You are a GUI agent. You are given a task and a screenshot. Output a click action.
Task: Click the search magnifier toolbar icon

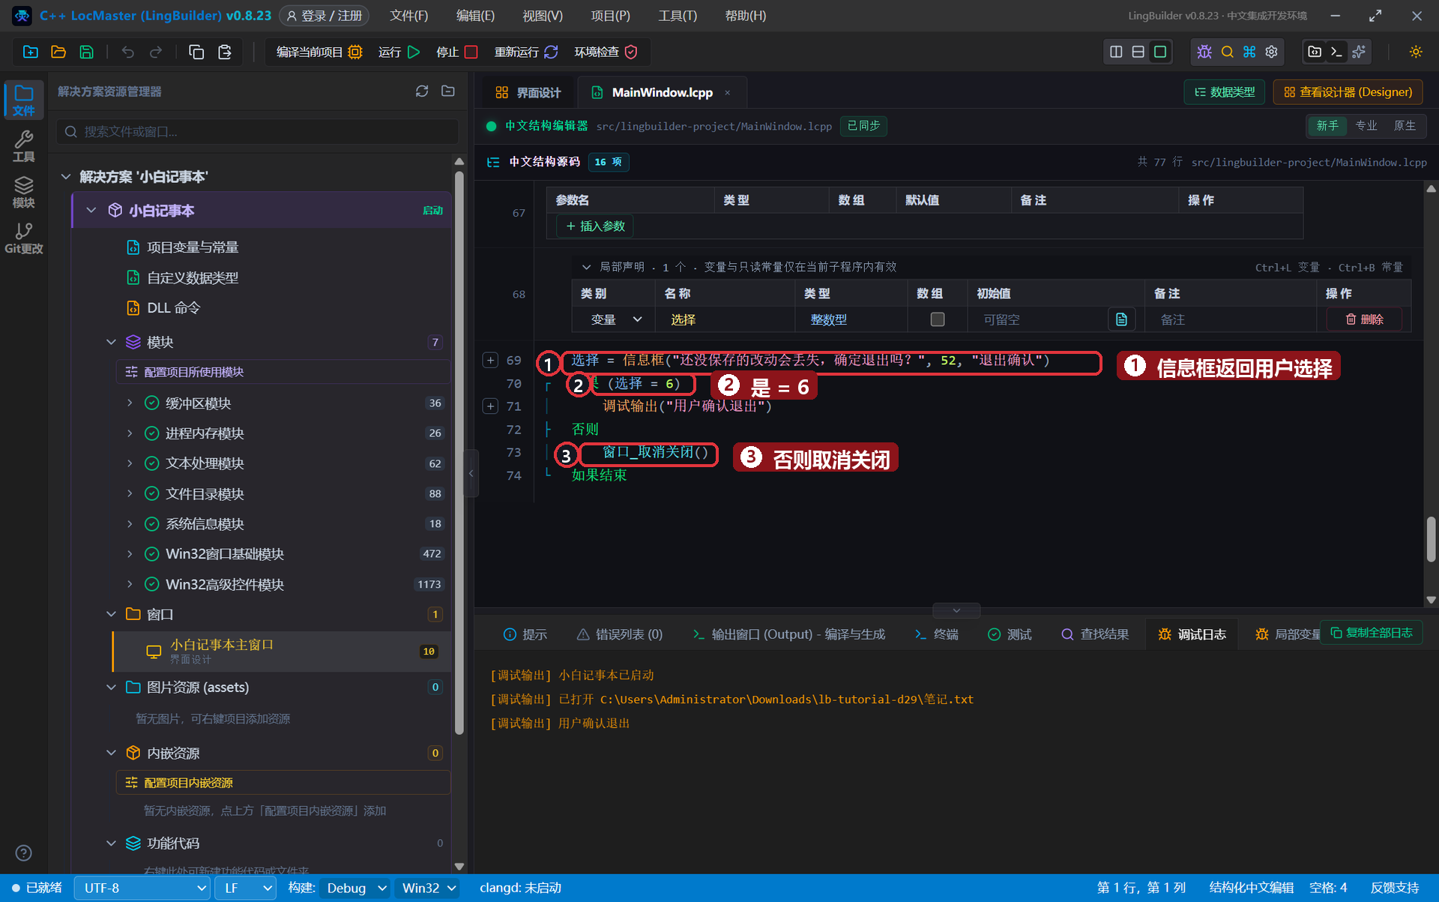pyautogui.click(x=1227, y=52)
